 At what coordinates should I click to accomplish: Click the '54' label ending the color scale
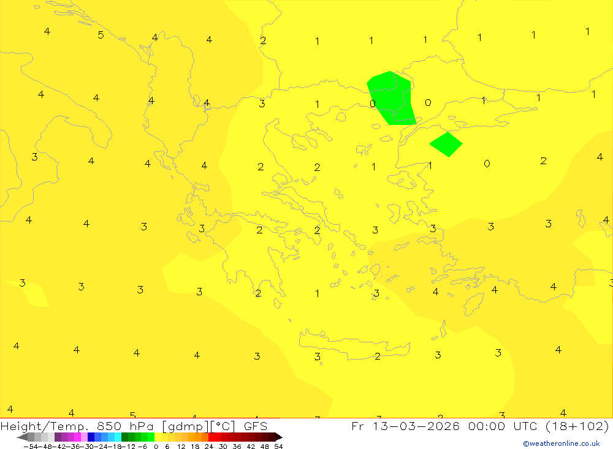pos(278,447)
